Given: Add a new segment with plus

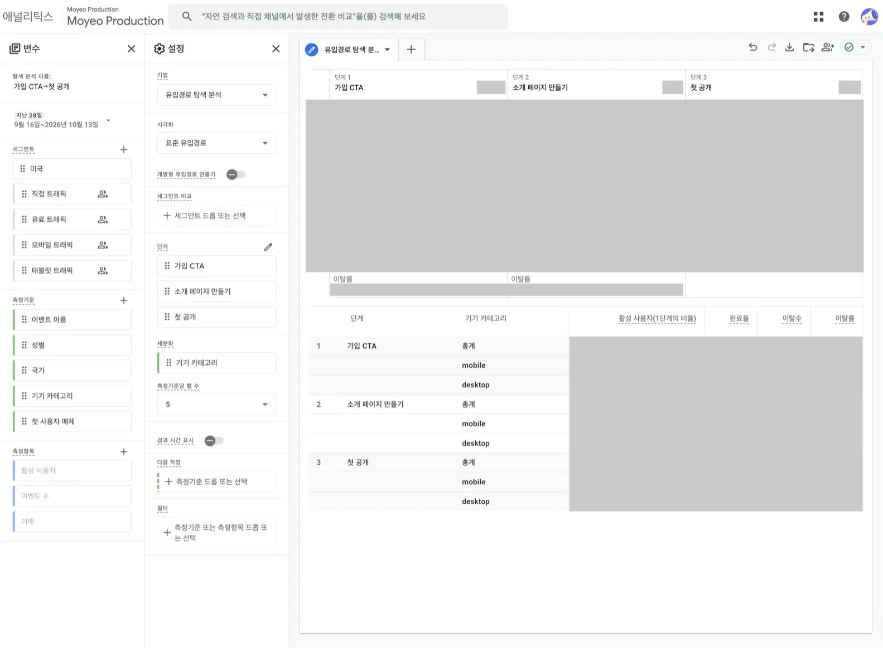Looking at the screenshot, I should click(x=124, y=149).
